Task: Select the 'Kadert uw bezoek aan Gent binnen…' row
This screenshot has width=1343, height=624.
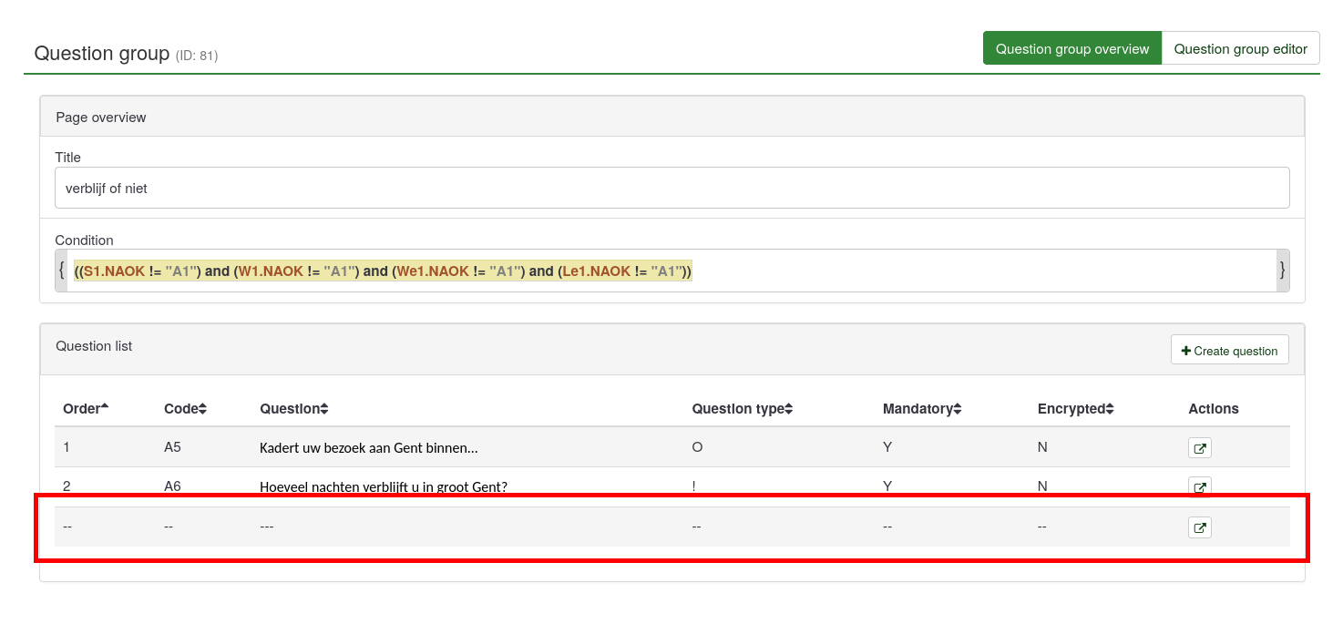Action: pos(368,448)
